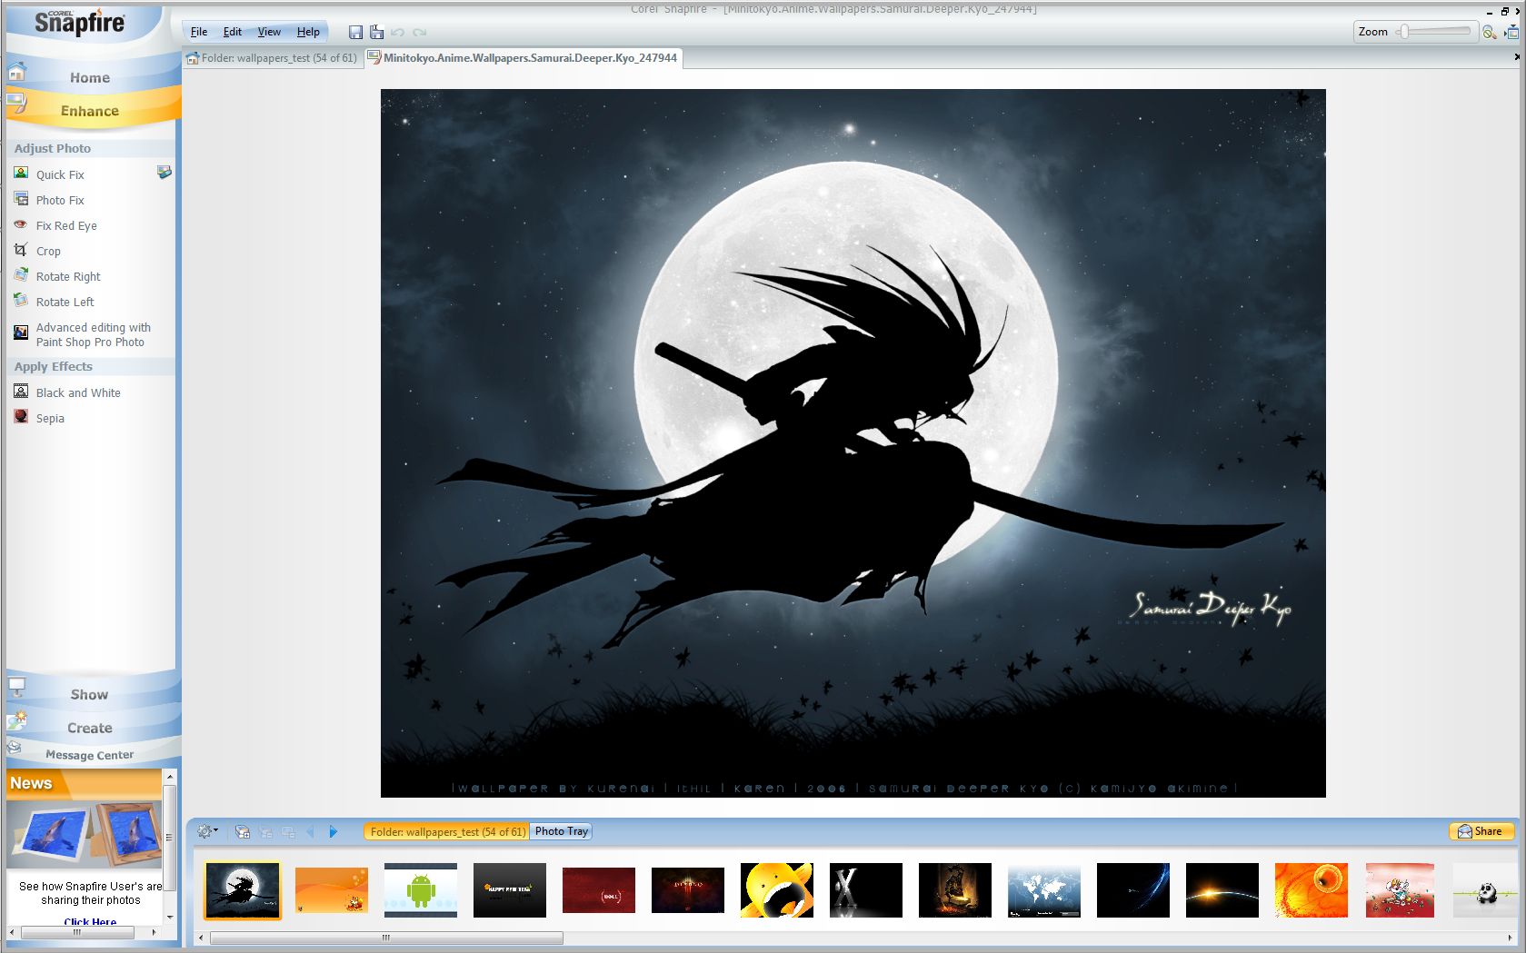Screen dimensions: 1526x953
Task: Go to the next photo arrow
Action: coord(334,831)
